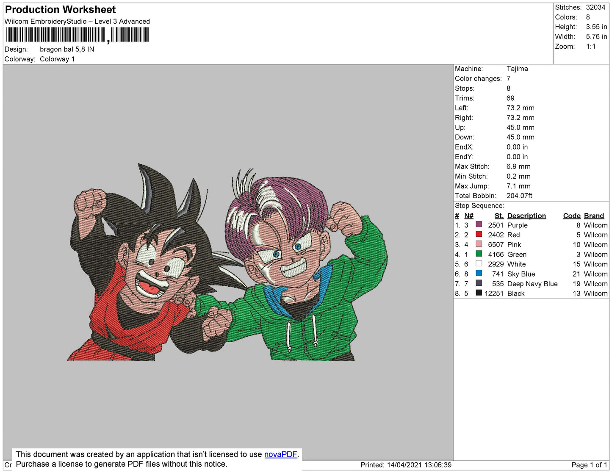
Task: Click the 'Deep Navy Blue' description
Action: click(532, 284)
